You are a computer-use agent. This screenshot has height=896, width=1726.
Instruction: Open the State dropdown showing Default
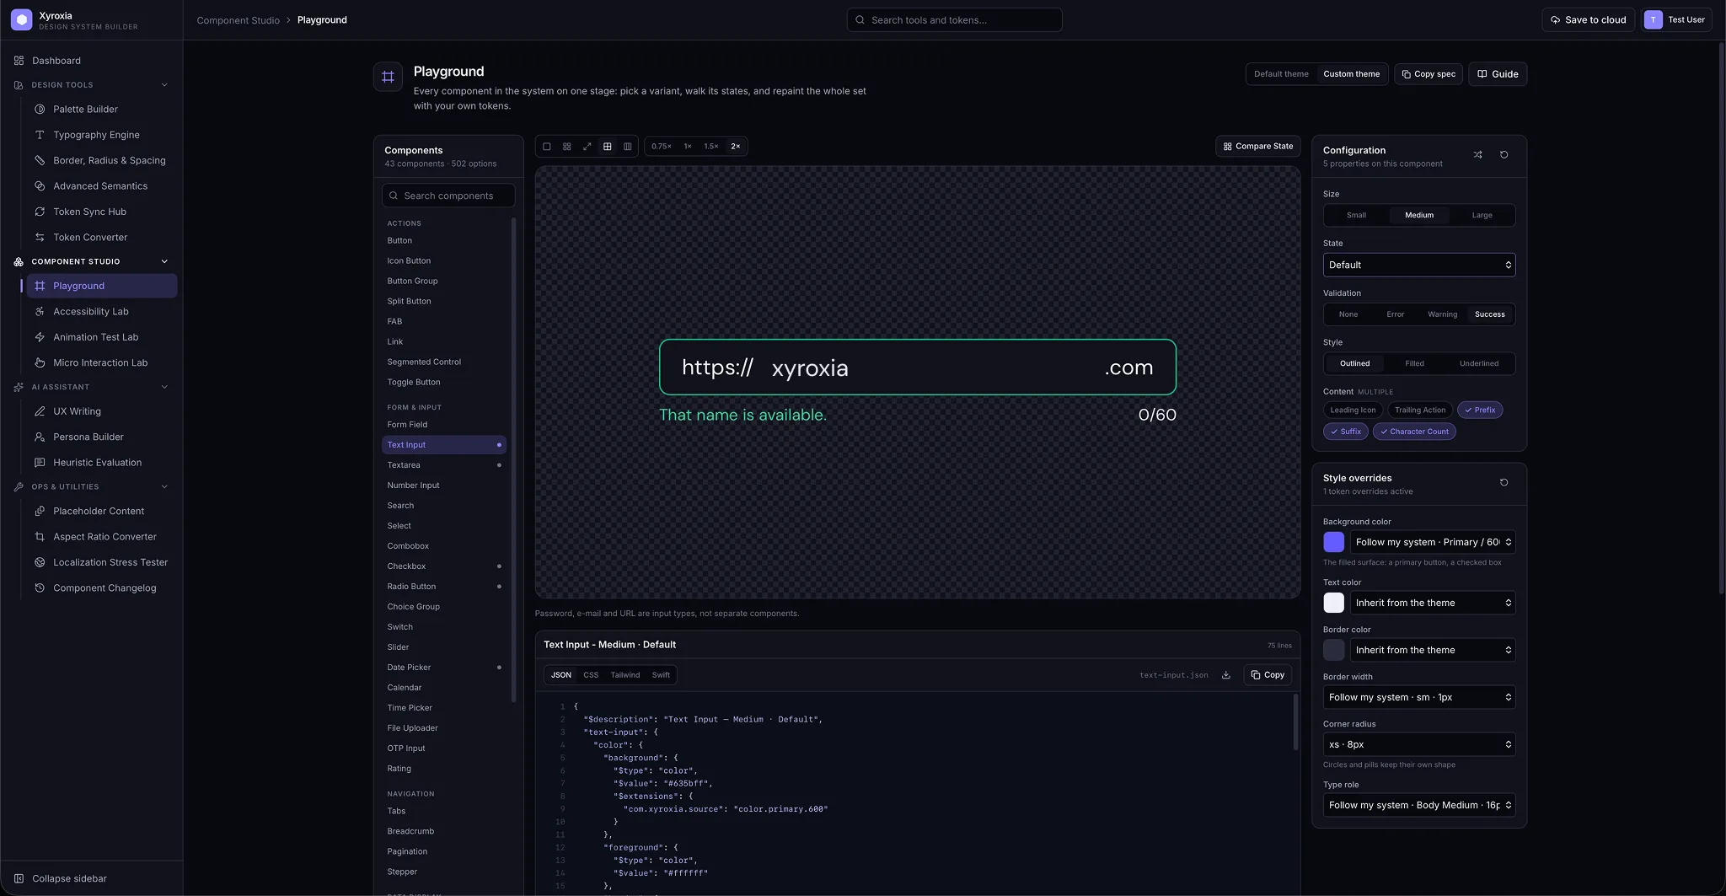(x=1419, y=266)
